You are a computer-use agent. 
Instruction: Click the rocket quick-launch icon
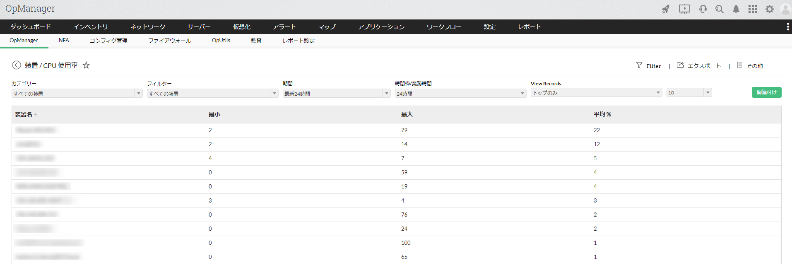665,9
